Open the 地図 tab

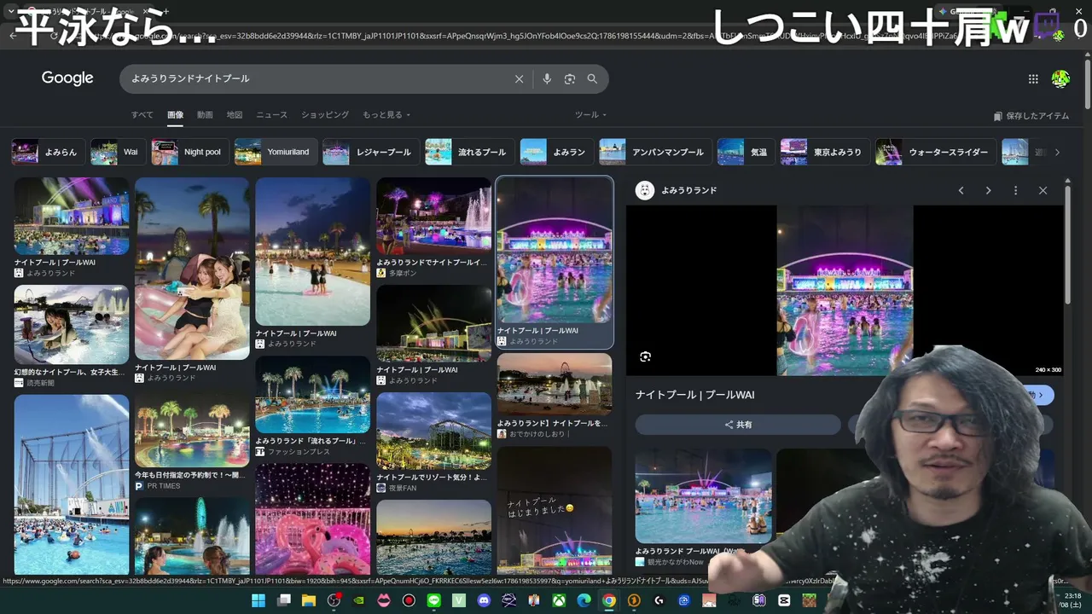pos(235,115)
